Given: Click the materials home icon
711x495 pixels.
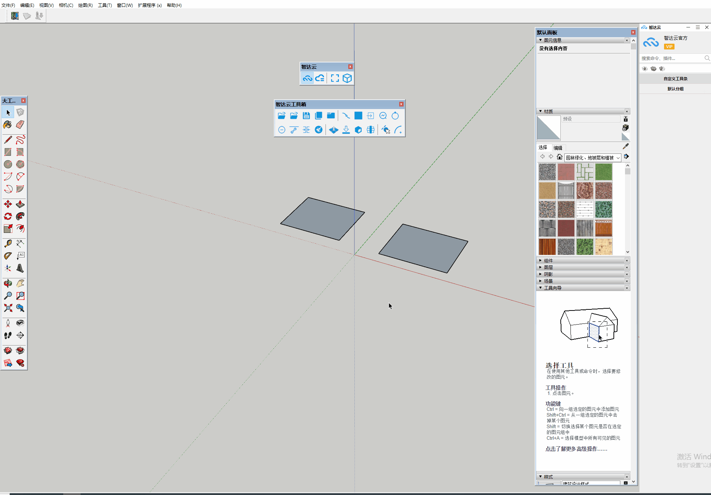Looking at the screenshot, I should click(559, 157).
